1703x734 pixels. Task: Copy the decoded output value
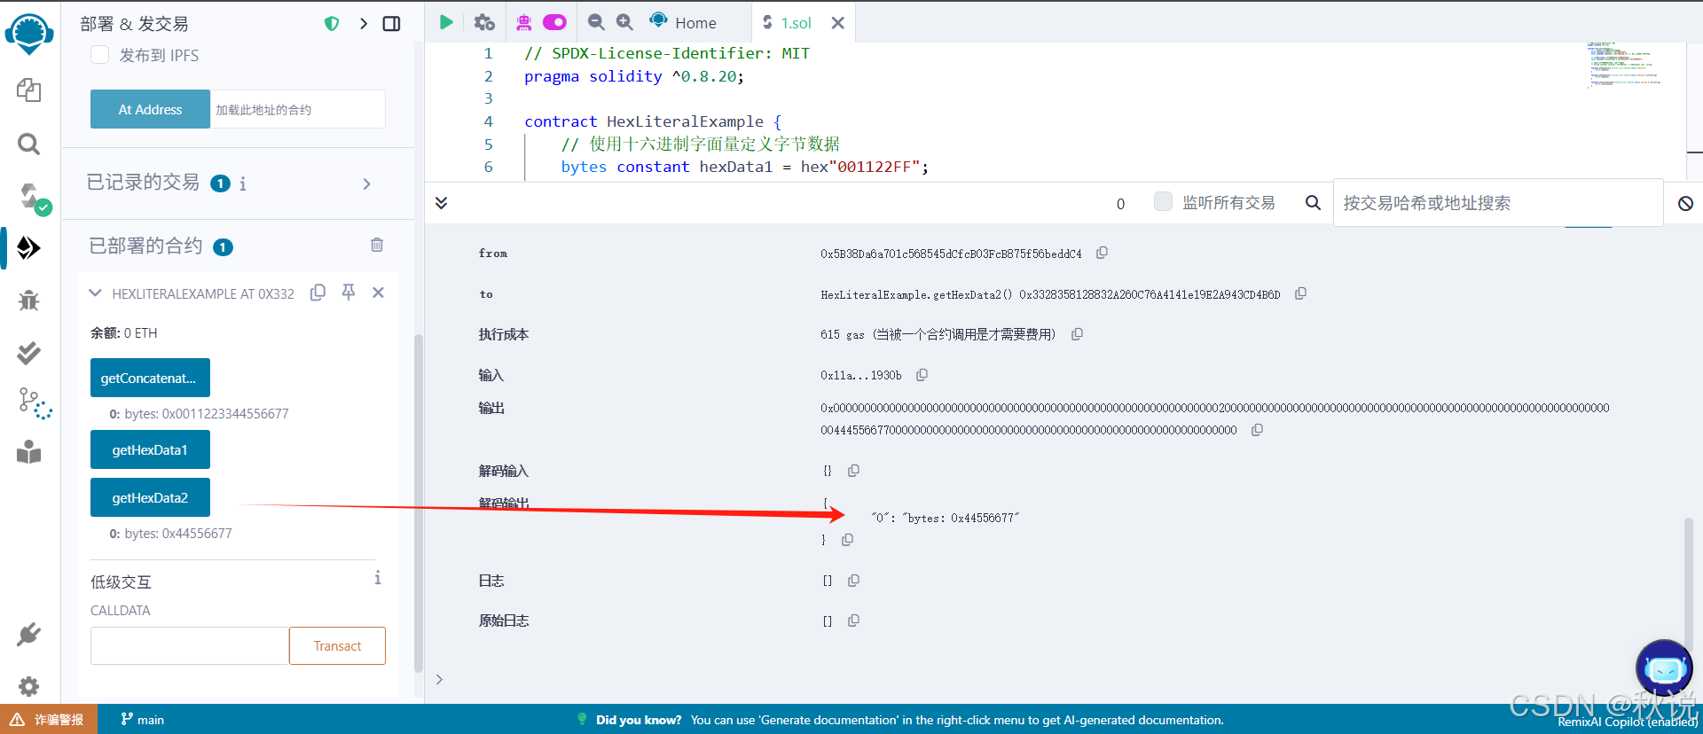click(847, 540)
